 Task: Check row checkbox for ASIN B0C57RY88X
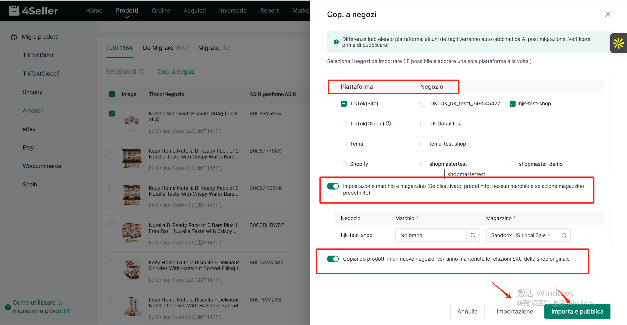(112, 151)
